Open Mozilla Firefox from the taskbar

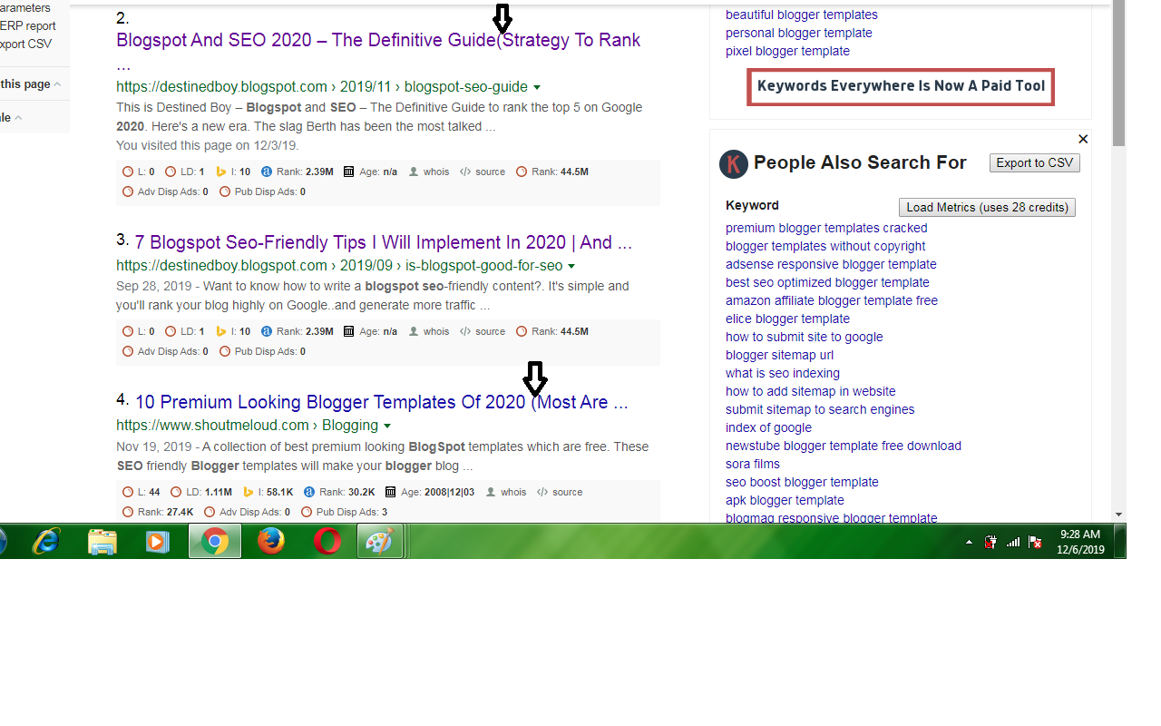270,542
